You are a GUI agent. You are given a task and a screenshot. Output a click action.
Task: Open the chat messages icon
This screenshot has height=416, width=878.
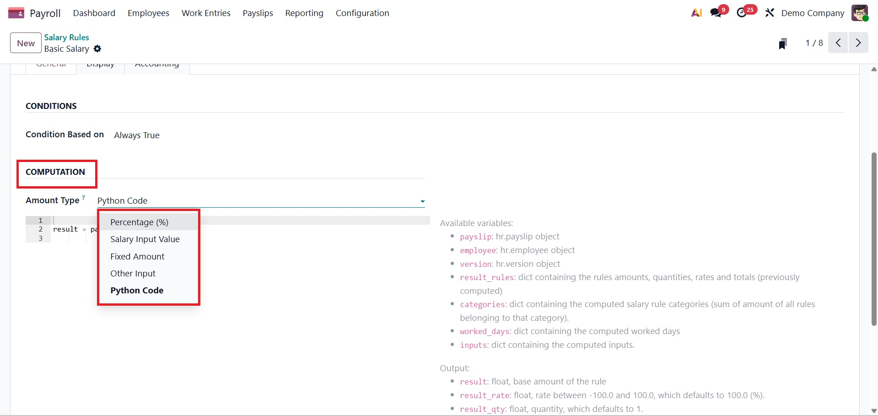716,13
